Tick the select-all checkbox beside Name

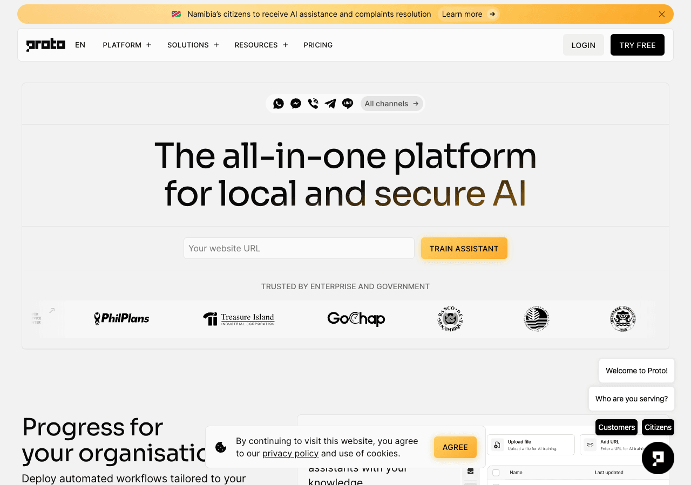click(496, 473)
